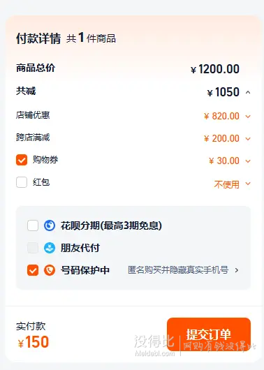Click the 号码保护中 label
Image resolution: width=264 pixels, height=370 pixels.
(85, 270)
